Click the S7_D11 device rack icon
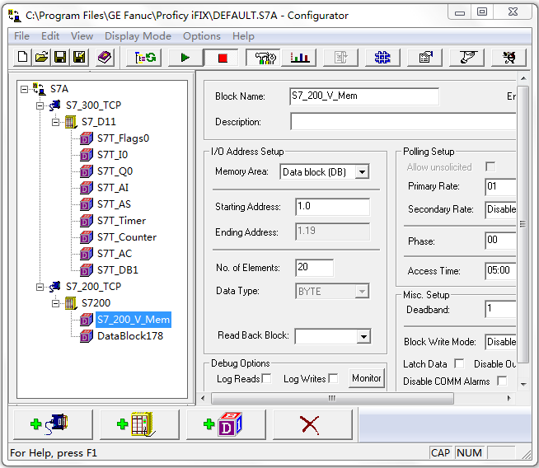 [71, 122]
